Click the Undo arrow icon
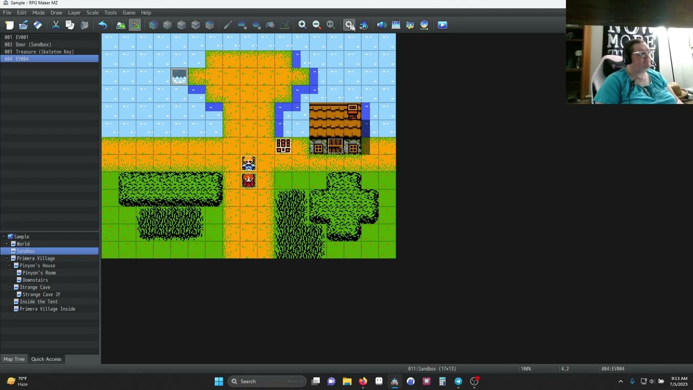 [x=102, y=25]
